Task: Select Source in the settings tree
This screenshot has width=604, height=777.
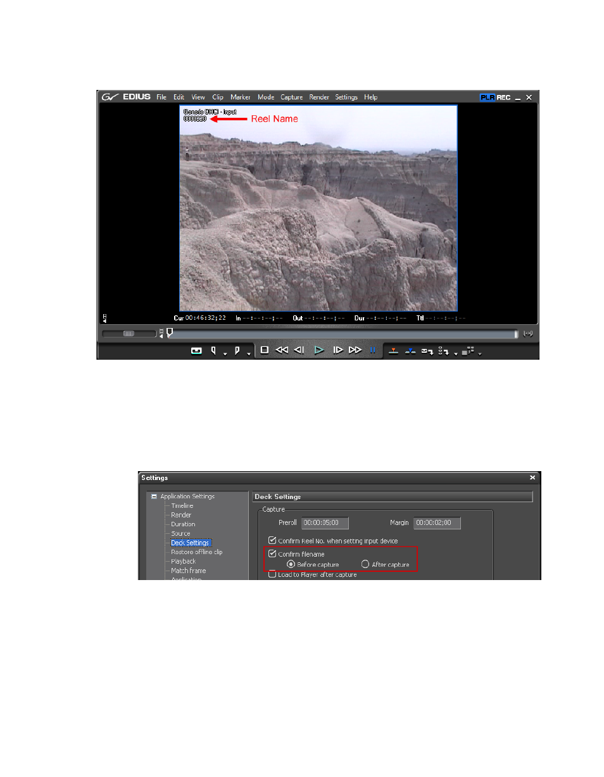Action: click(x=180, y=533)
